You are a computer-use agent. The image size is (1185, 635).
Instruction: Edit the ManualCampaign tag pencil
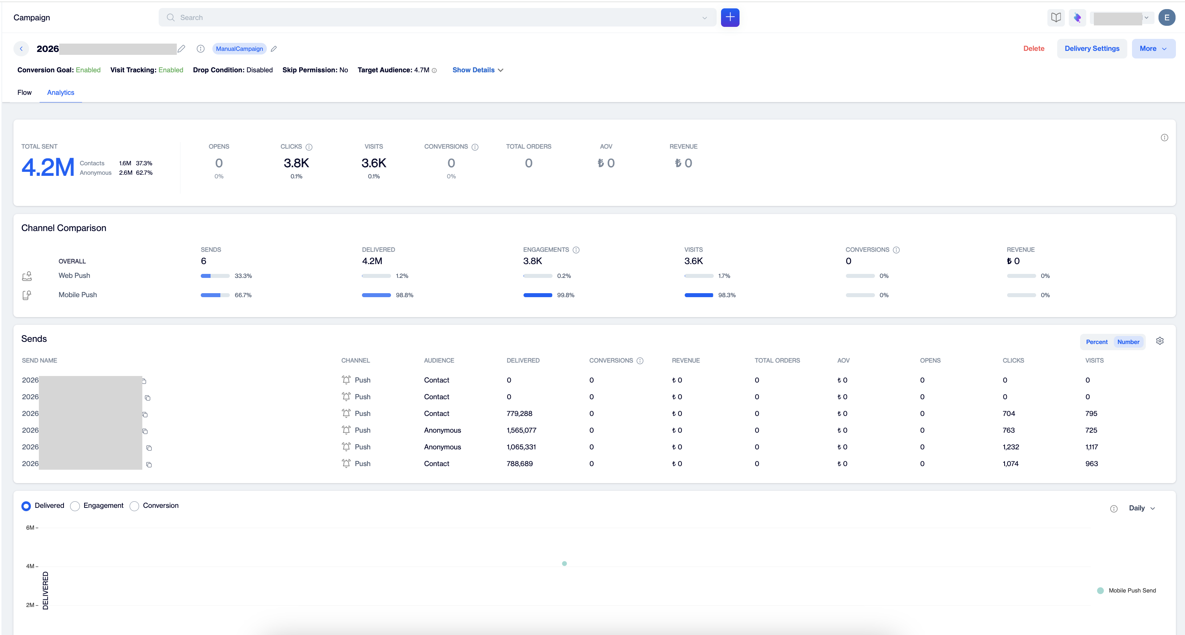click(274, 49)
